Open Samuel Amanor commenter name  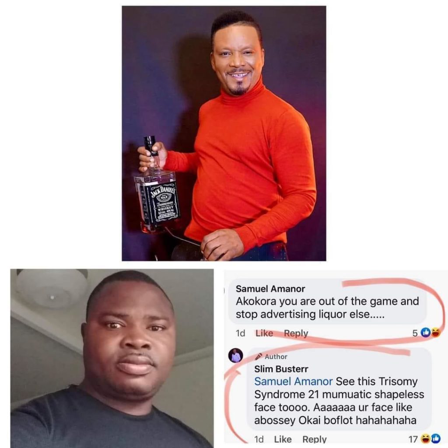[270, 289]
